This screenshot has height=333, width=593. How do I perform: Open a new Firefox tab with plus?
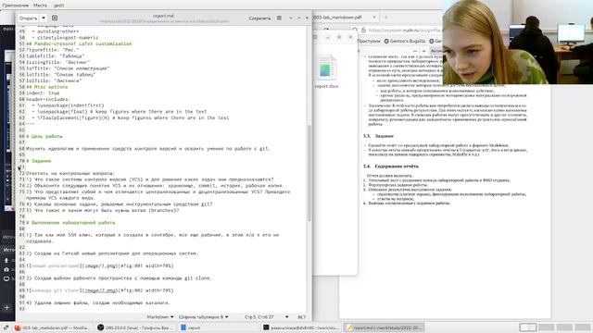click(385, 18)
